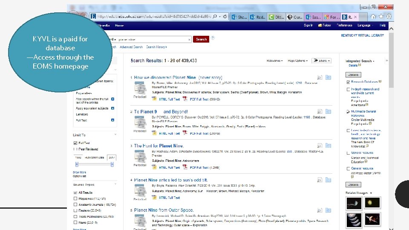Toggle Peer Reviewed checkbox
This screenshot has height=230, width=409.
tap(75, 149)
